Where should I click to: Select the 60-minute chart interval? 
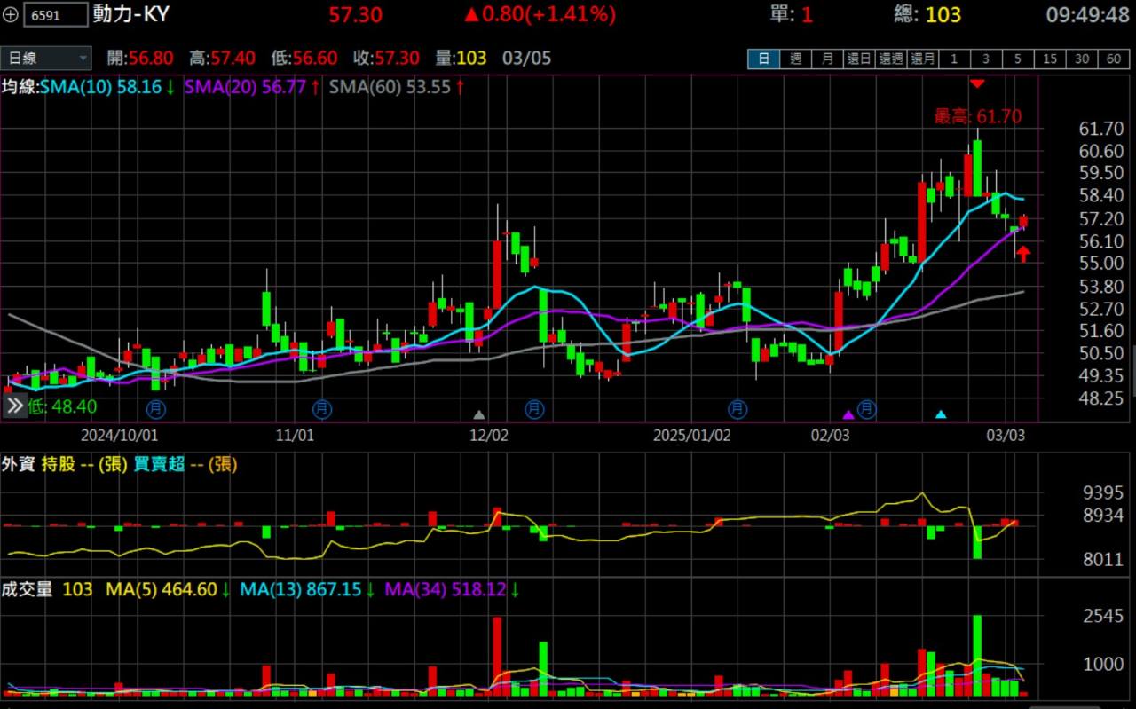[1114, 59]
